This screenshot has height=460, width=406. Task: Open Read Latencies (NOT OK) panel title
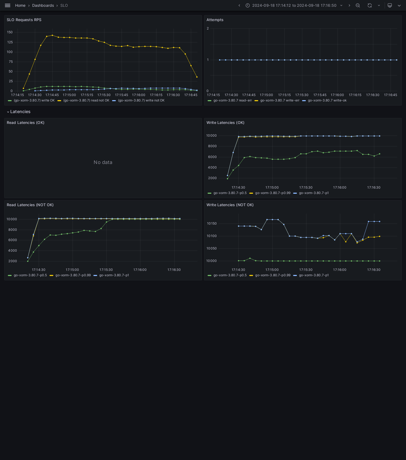tap(30, 205)
